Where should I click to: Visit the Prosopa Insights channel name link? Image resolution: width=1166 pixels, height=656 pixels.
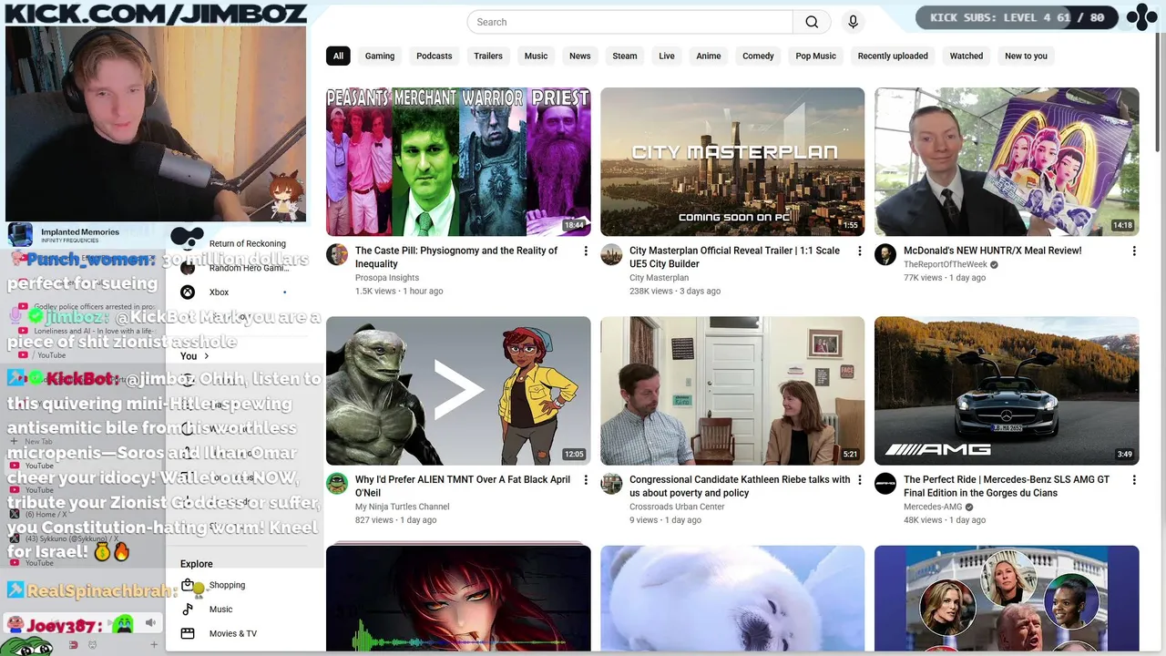click(x=387, y=278)
